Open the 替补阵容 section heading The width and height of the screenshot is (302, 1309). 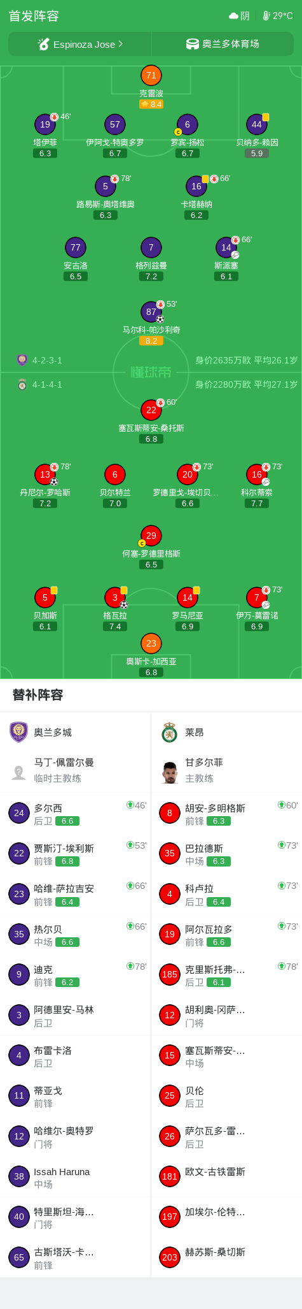(x=38, y=695)
